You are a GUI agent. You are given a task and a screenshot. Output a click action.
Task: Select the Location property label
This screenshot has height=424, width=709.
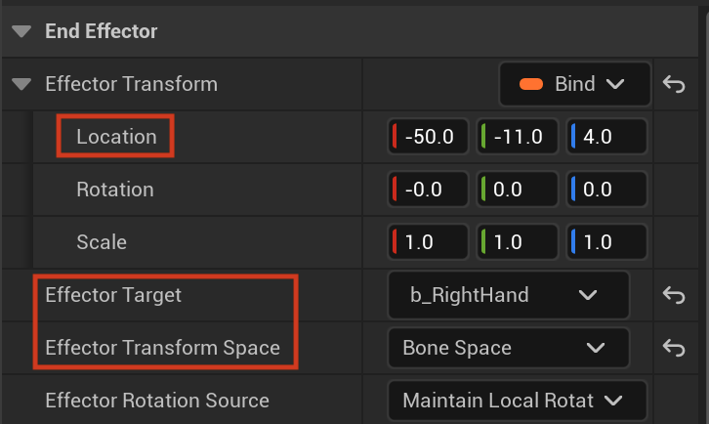click(x=116, y=137)
